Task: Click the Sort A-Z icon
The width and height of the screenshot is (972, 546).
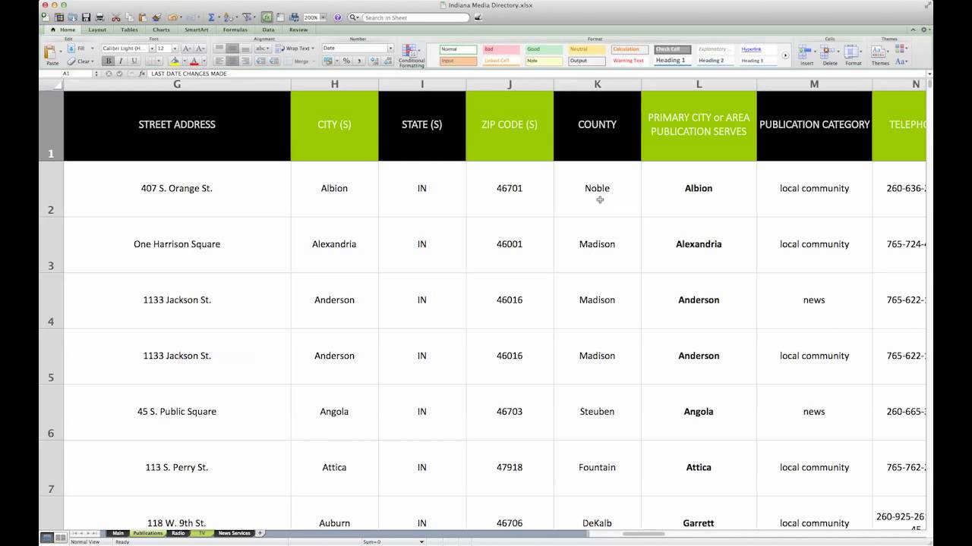Action: point(228,17)
